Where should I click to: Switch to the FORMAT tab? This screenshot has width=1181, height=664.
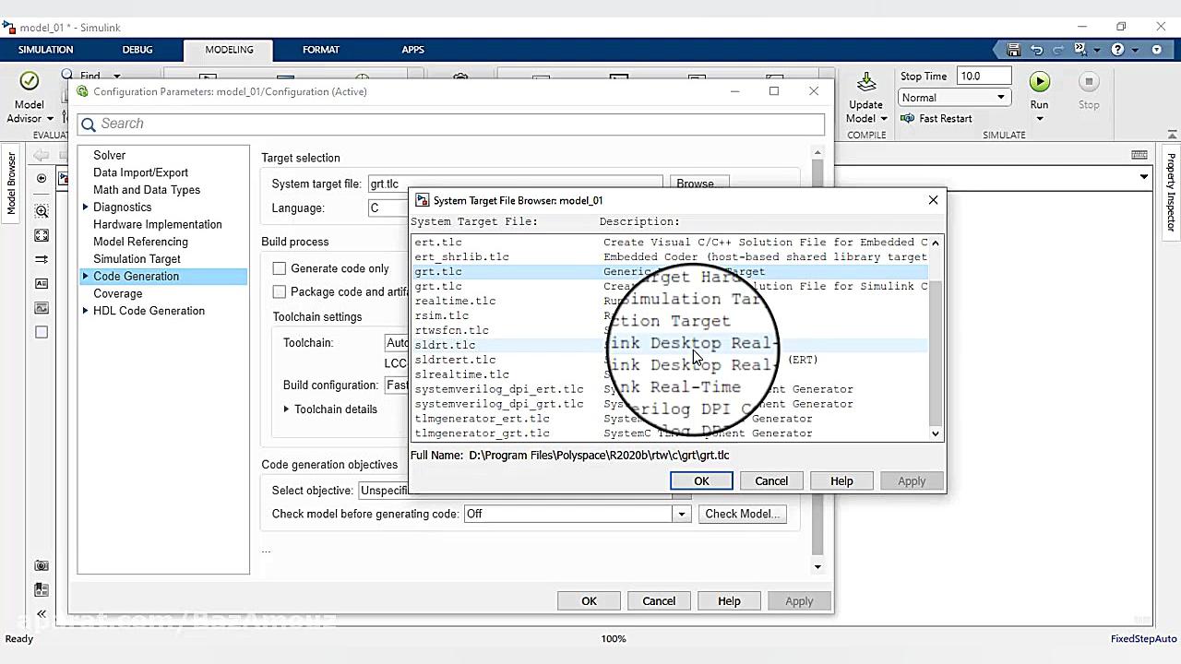(321, 50)
